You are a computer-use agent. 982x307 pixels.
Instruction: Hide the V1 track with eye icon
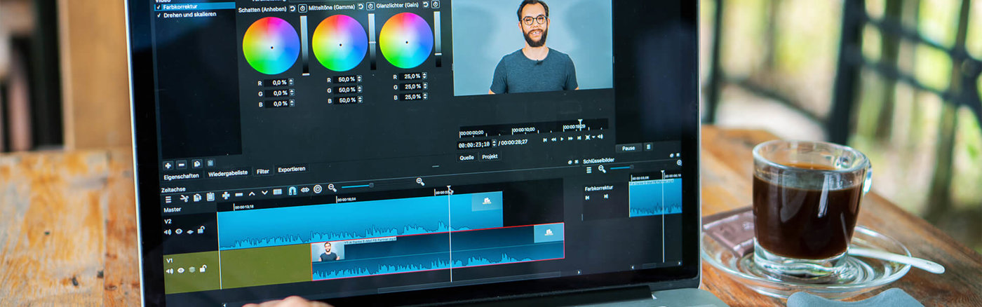180,270
